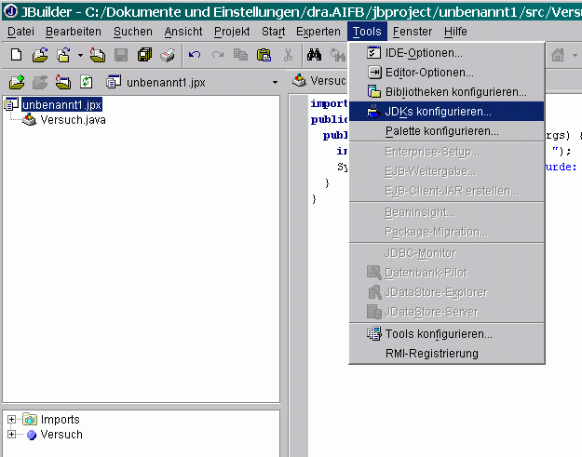Open the Reopen file dropdown arrow
Image resolution: width=582 pixels, height=457 pixels.
point(80,56)
